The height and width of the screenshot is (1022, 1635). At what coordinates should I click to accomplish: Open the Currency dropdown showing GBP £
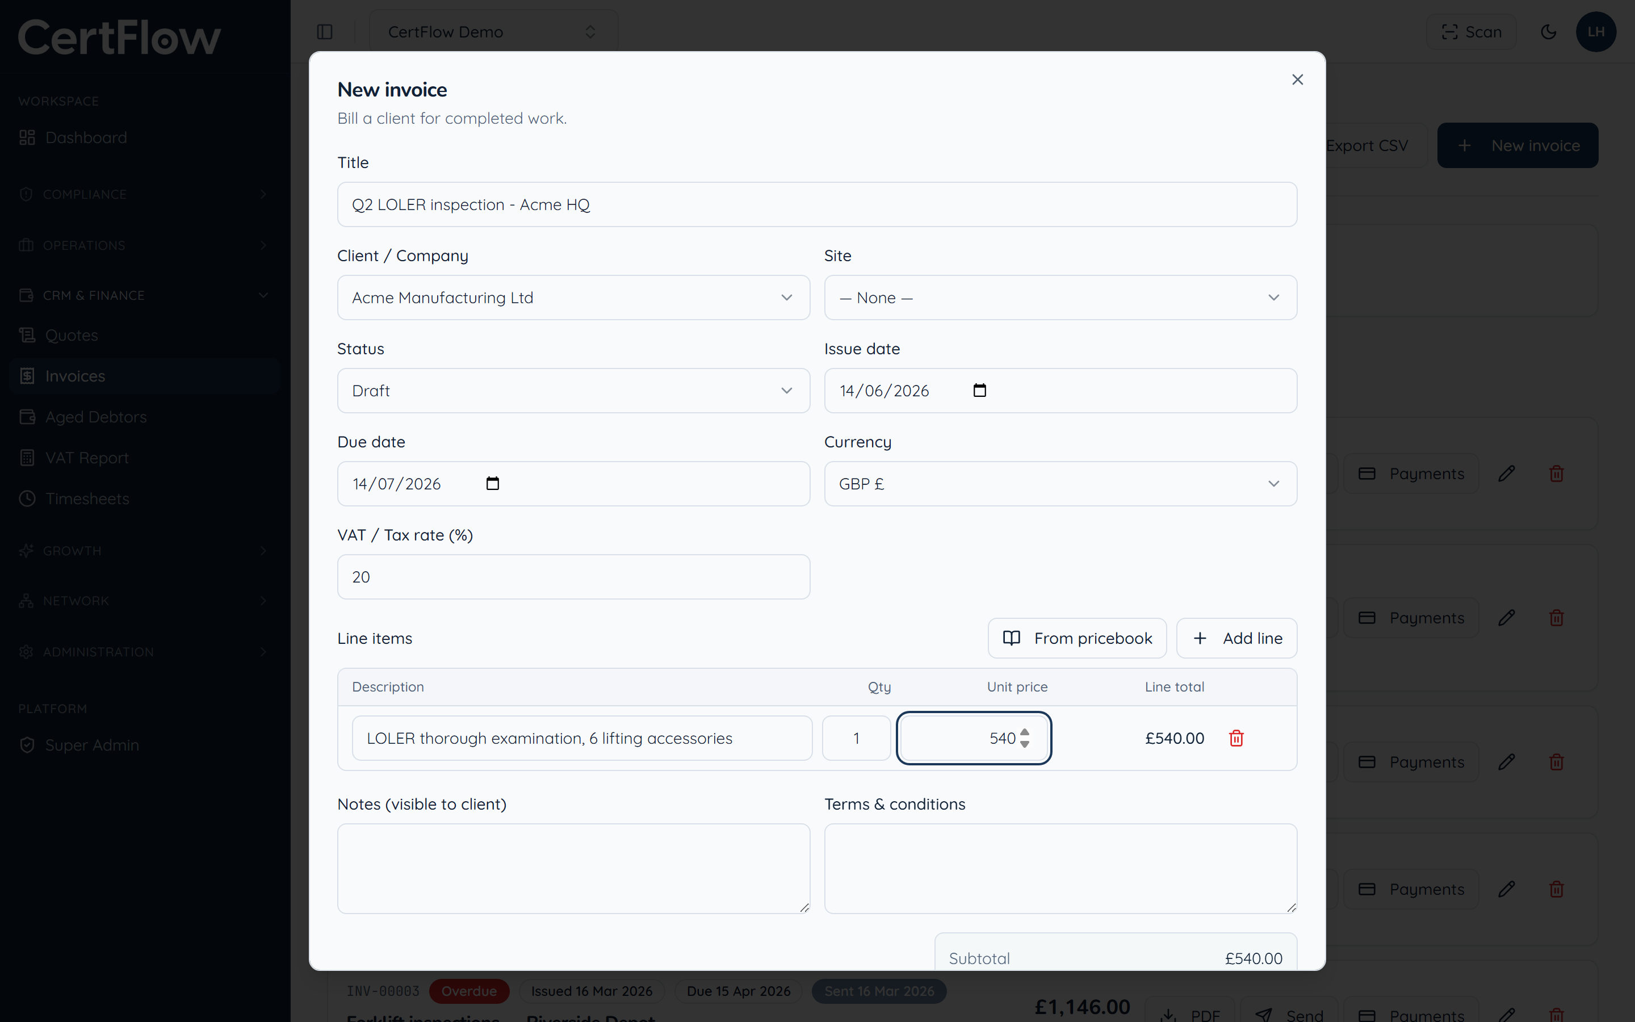(x=1060, y=484)
